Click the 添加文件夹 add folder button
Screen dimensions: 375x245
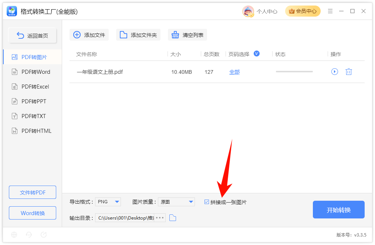(138, 35)
